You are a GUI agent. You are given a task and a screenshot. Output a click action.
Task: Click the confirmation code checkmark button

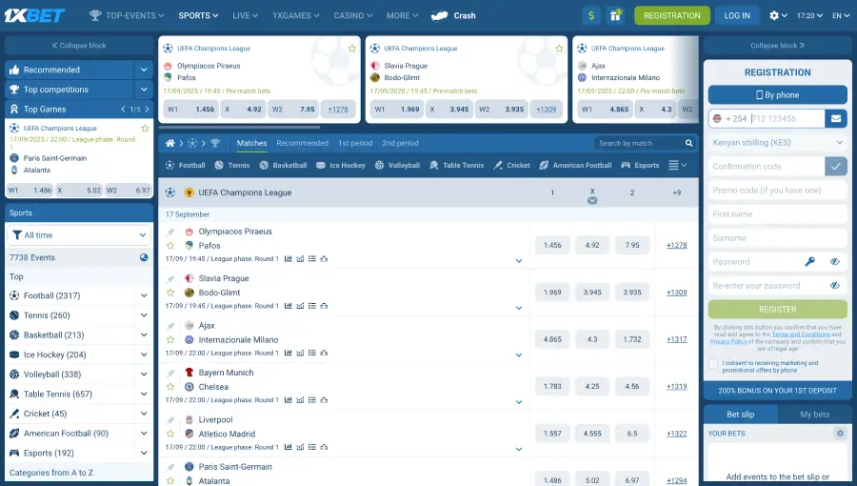836,166
